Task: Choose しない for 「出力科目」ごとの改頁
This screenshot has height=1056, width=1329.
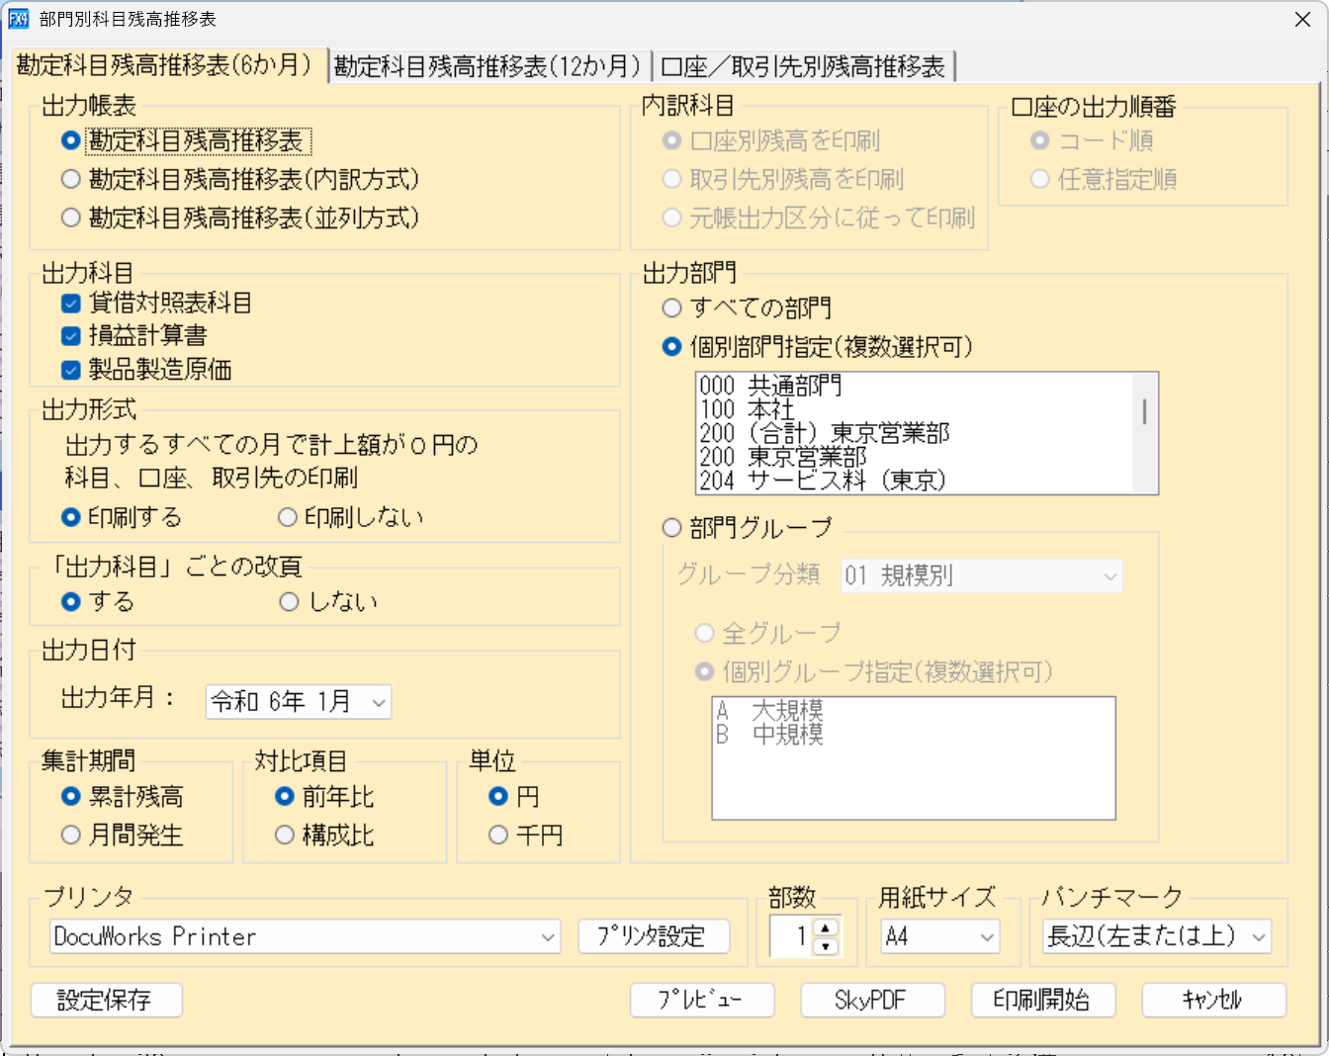Action: [288, 601]
